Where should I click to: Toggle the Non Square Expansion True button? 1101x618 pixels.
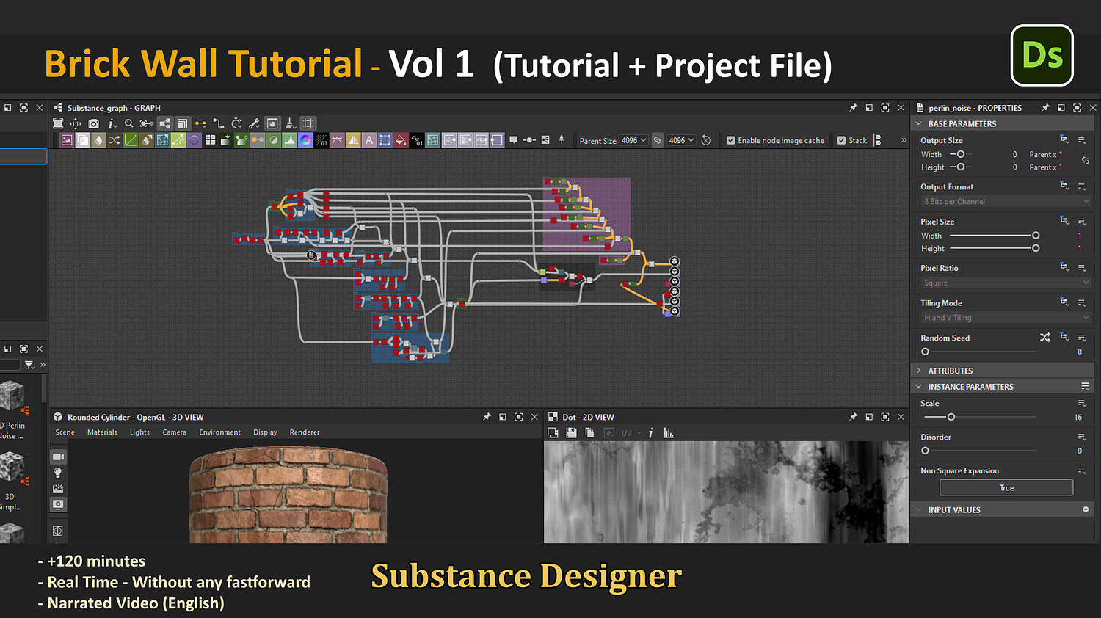pos(1006,488)
